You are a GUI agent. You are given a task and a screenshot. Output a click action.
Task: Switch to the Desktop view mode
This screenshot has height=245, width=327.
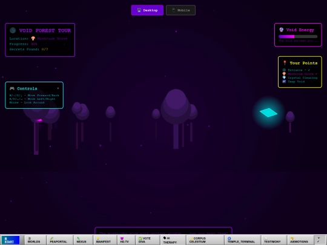(x=147, y=10)
